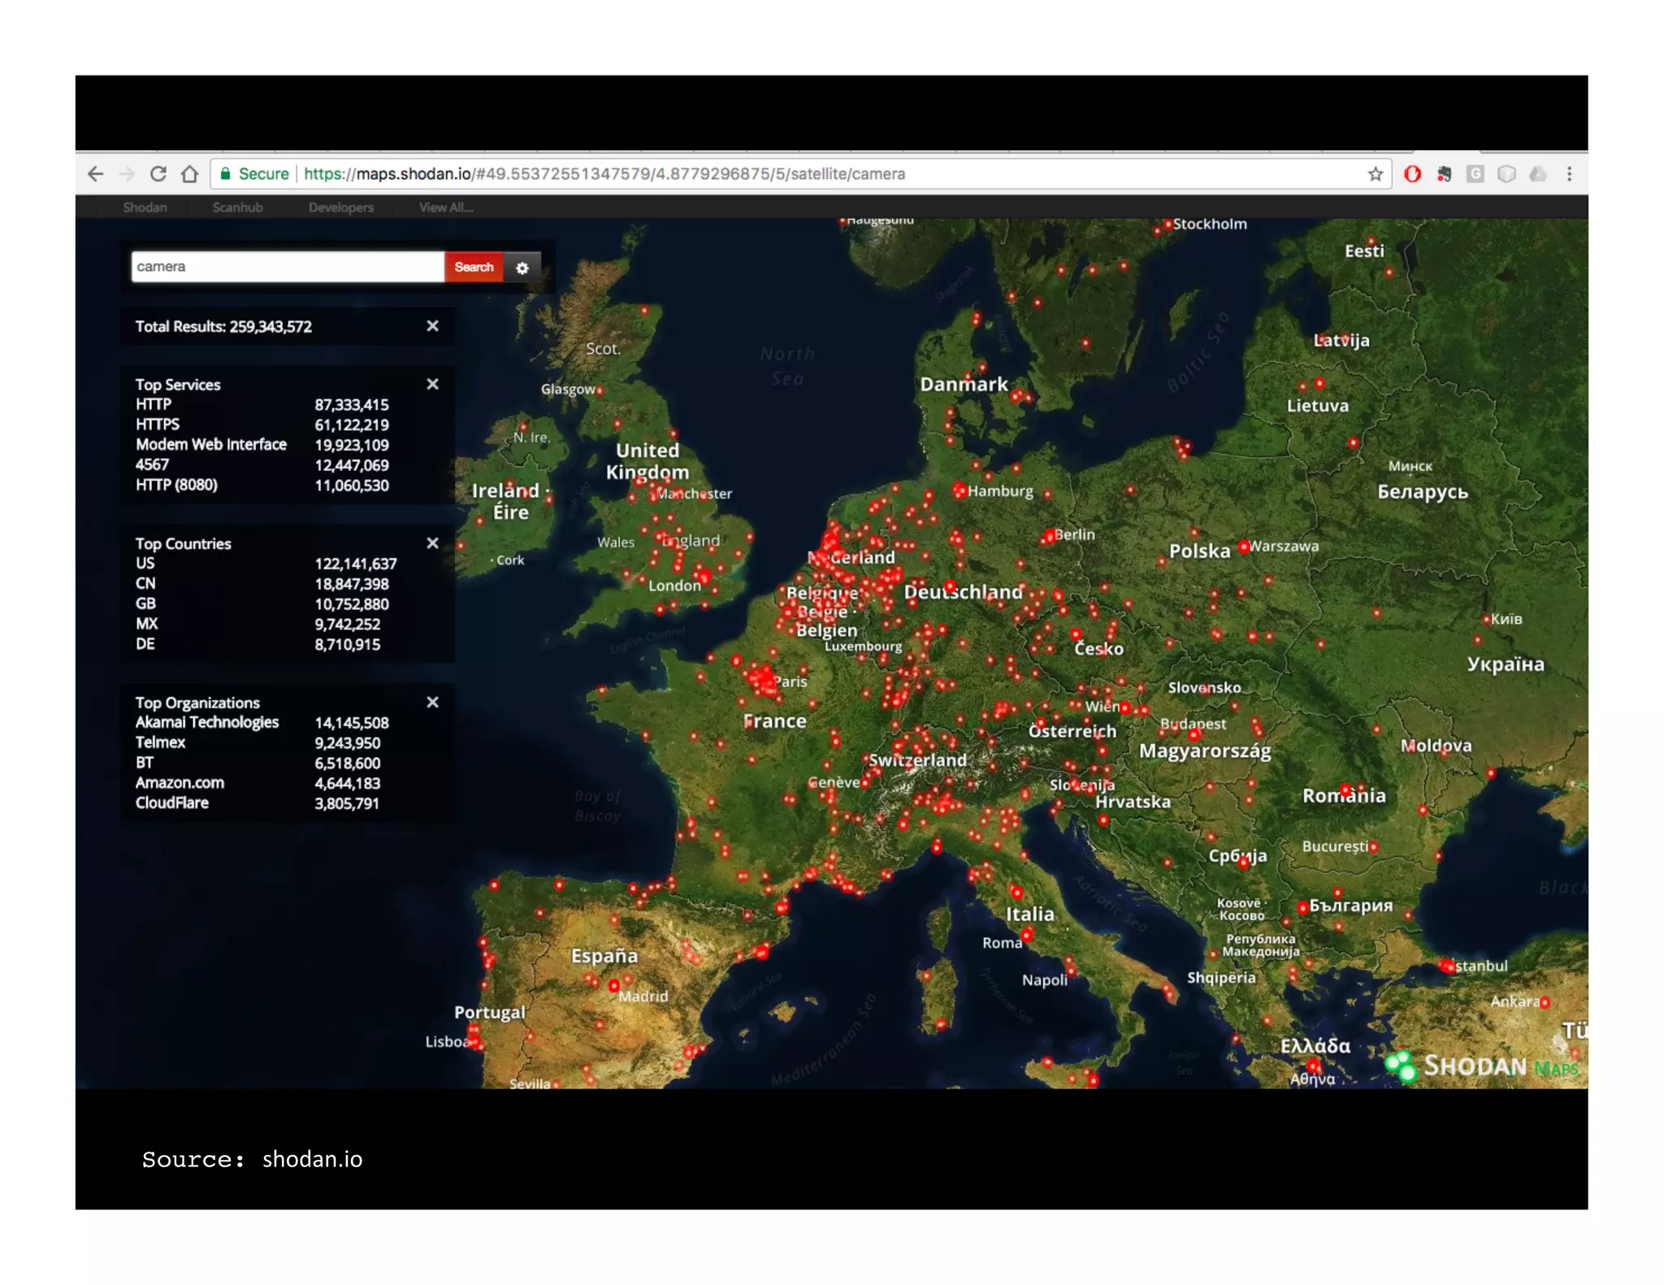Click the red marker near Madrid
The height and width of the screenshot is (1285, 1664).
614,986
